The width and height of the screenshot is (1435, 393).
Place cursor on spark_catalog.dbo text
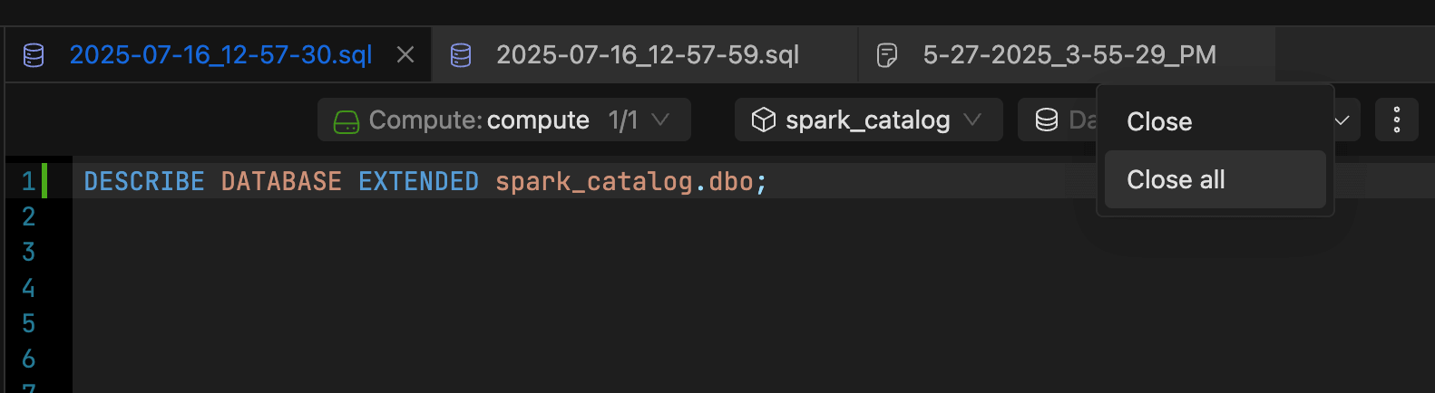coord(624,181)
